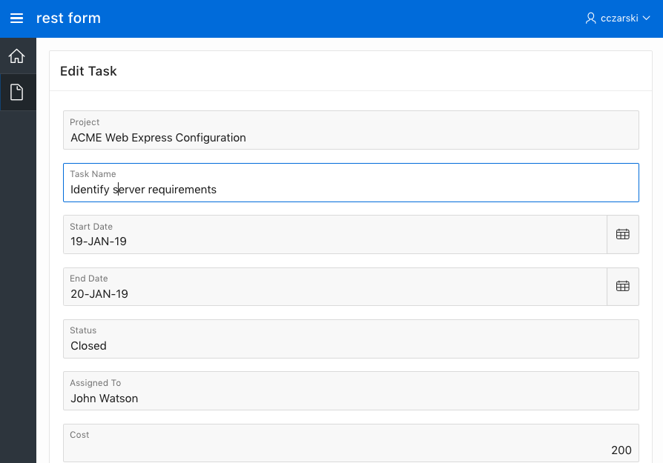Click the Task Name field label

pos(93,174)
